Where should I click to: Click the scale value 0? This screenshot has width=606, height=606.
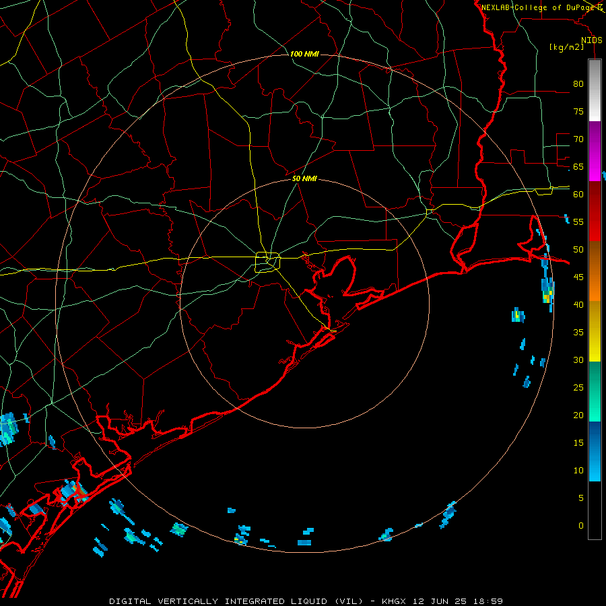pyautogui.click(x=581, y=526)
